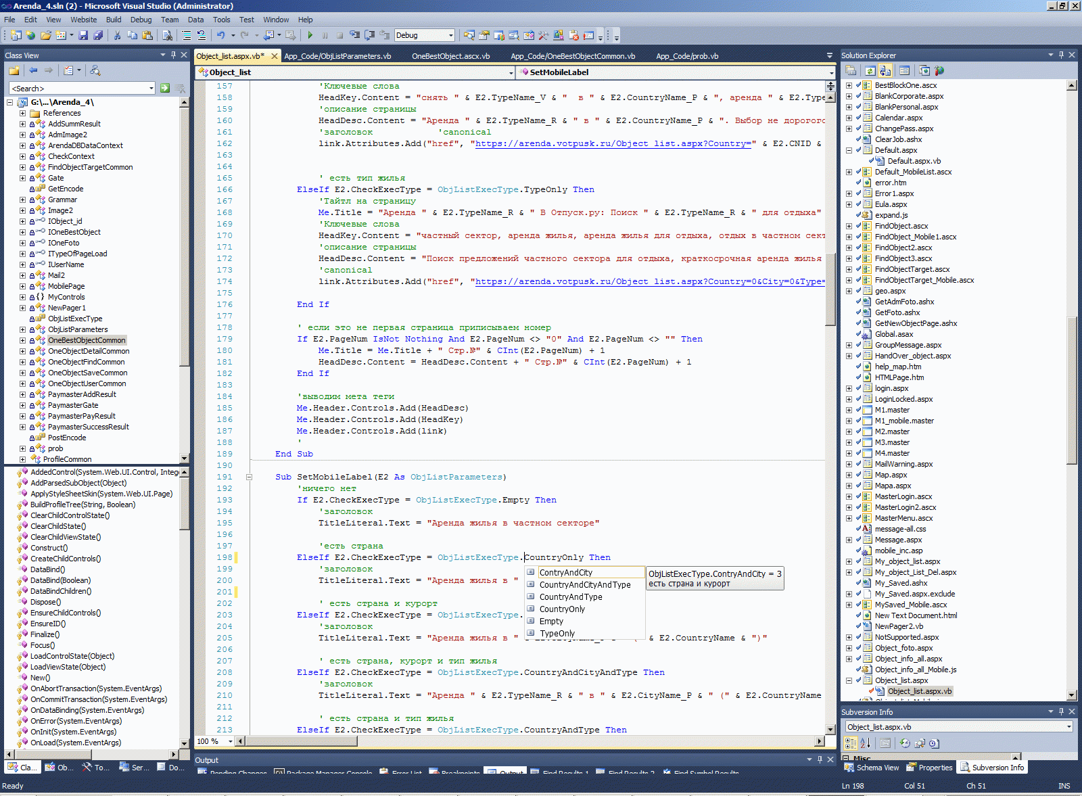Switch to OneBestObject.ascx.vb tab
This screenshot has width=1082, height=796.
click(450, 56)
